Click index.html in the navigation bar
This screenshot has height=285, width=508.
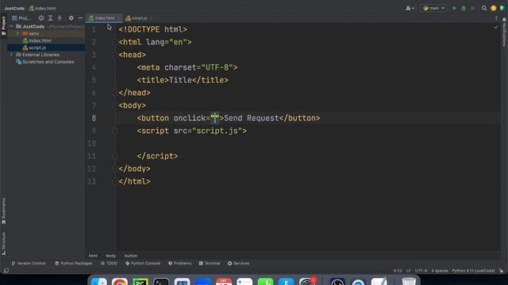(42, 9)
